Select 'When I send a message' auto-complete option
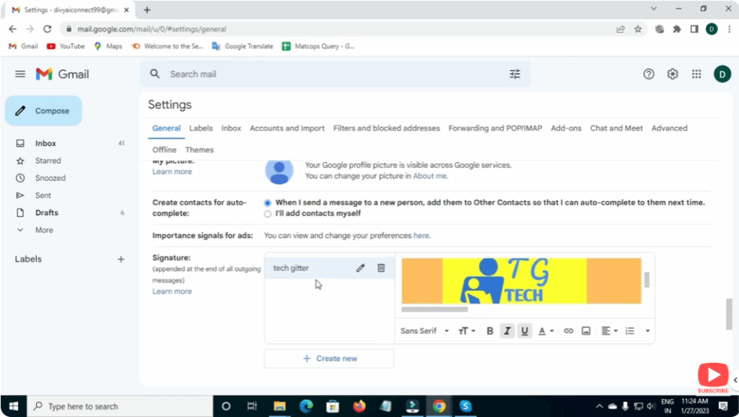Viewport: 739px width, 417px height. pyautogui.click(x=268, y=203)
